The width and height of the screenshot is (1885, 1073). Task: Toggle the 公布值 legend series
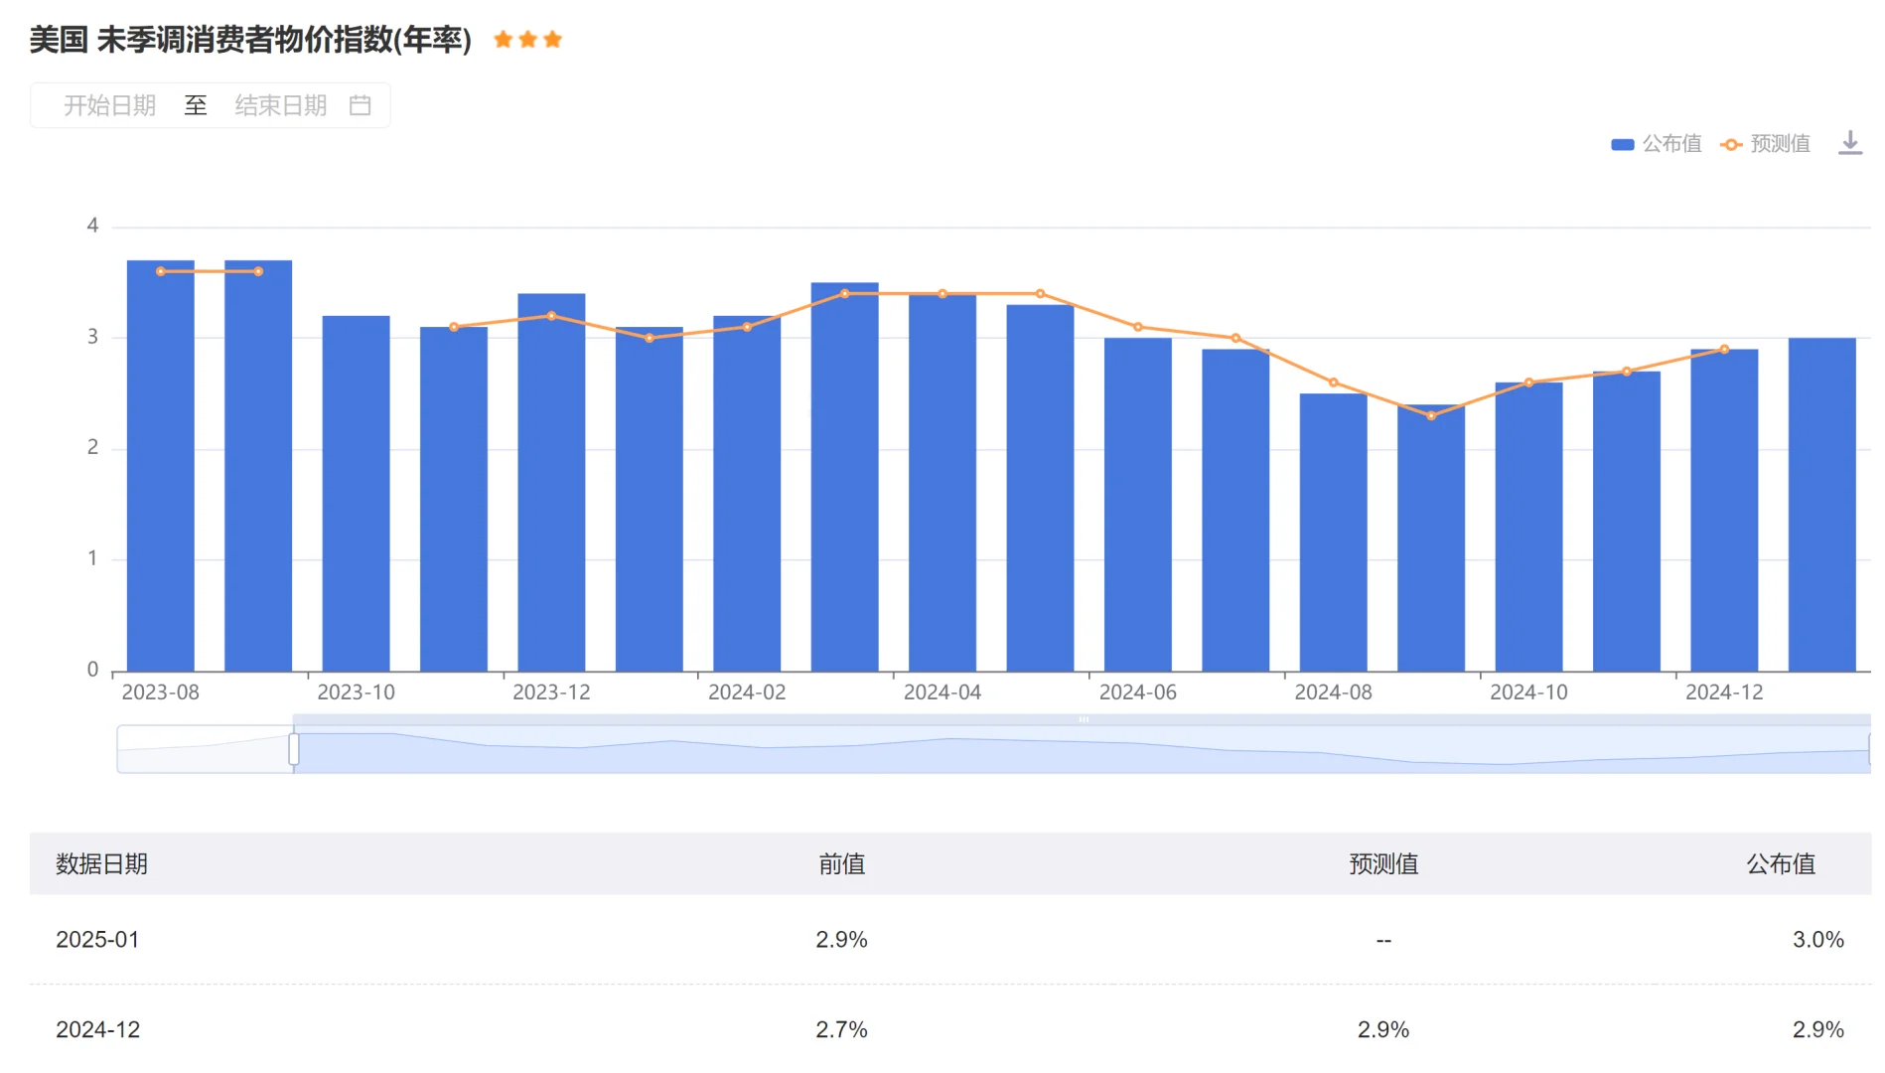click(1656, 144)
